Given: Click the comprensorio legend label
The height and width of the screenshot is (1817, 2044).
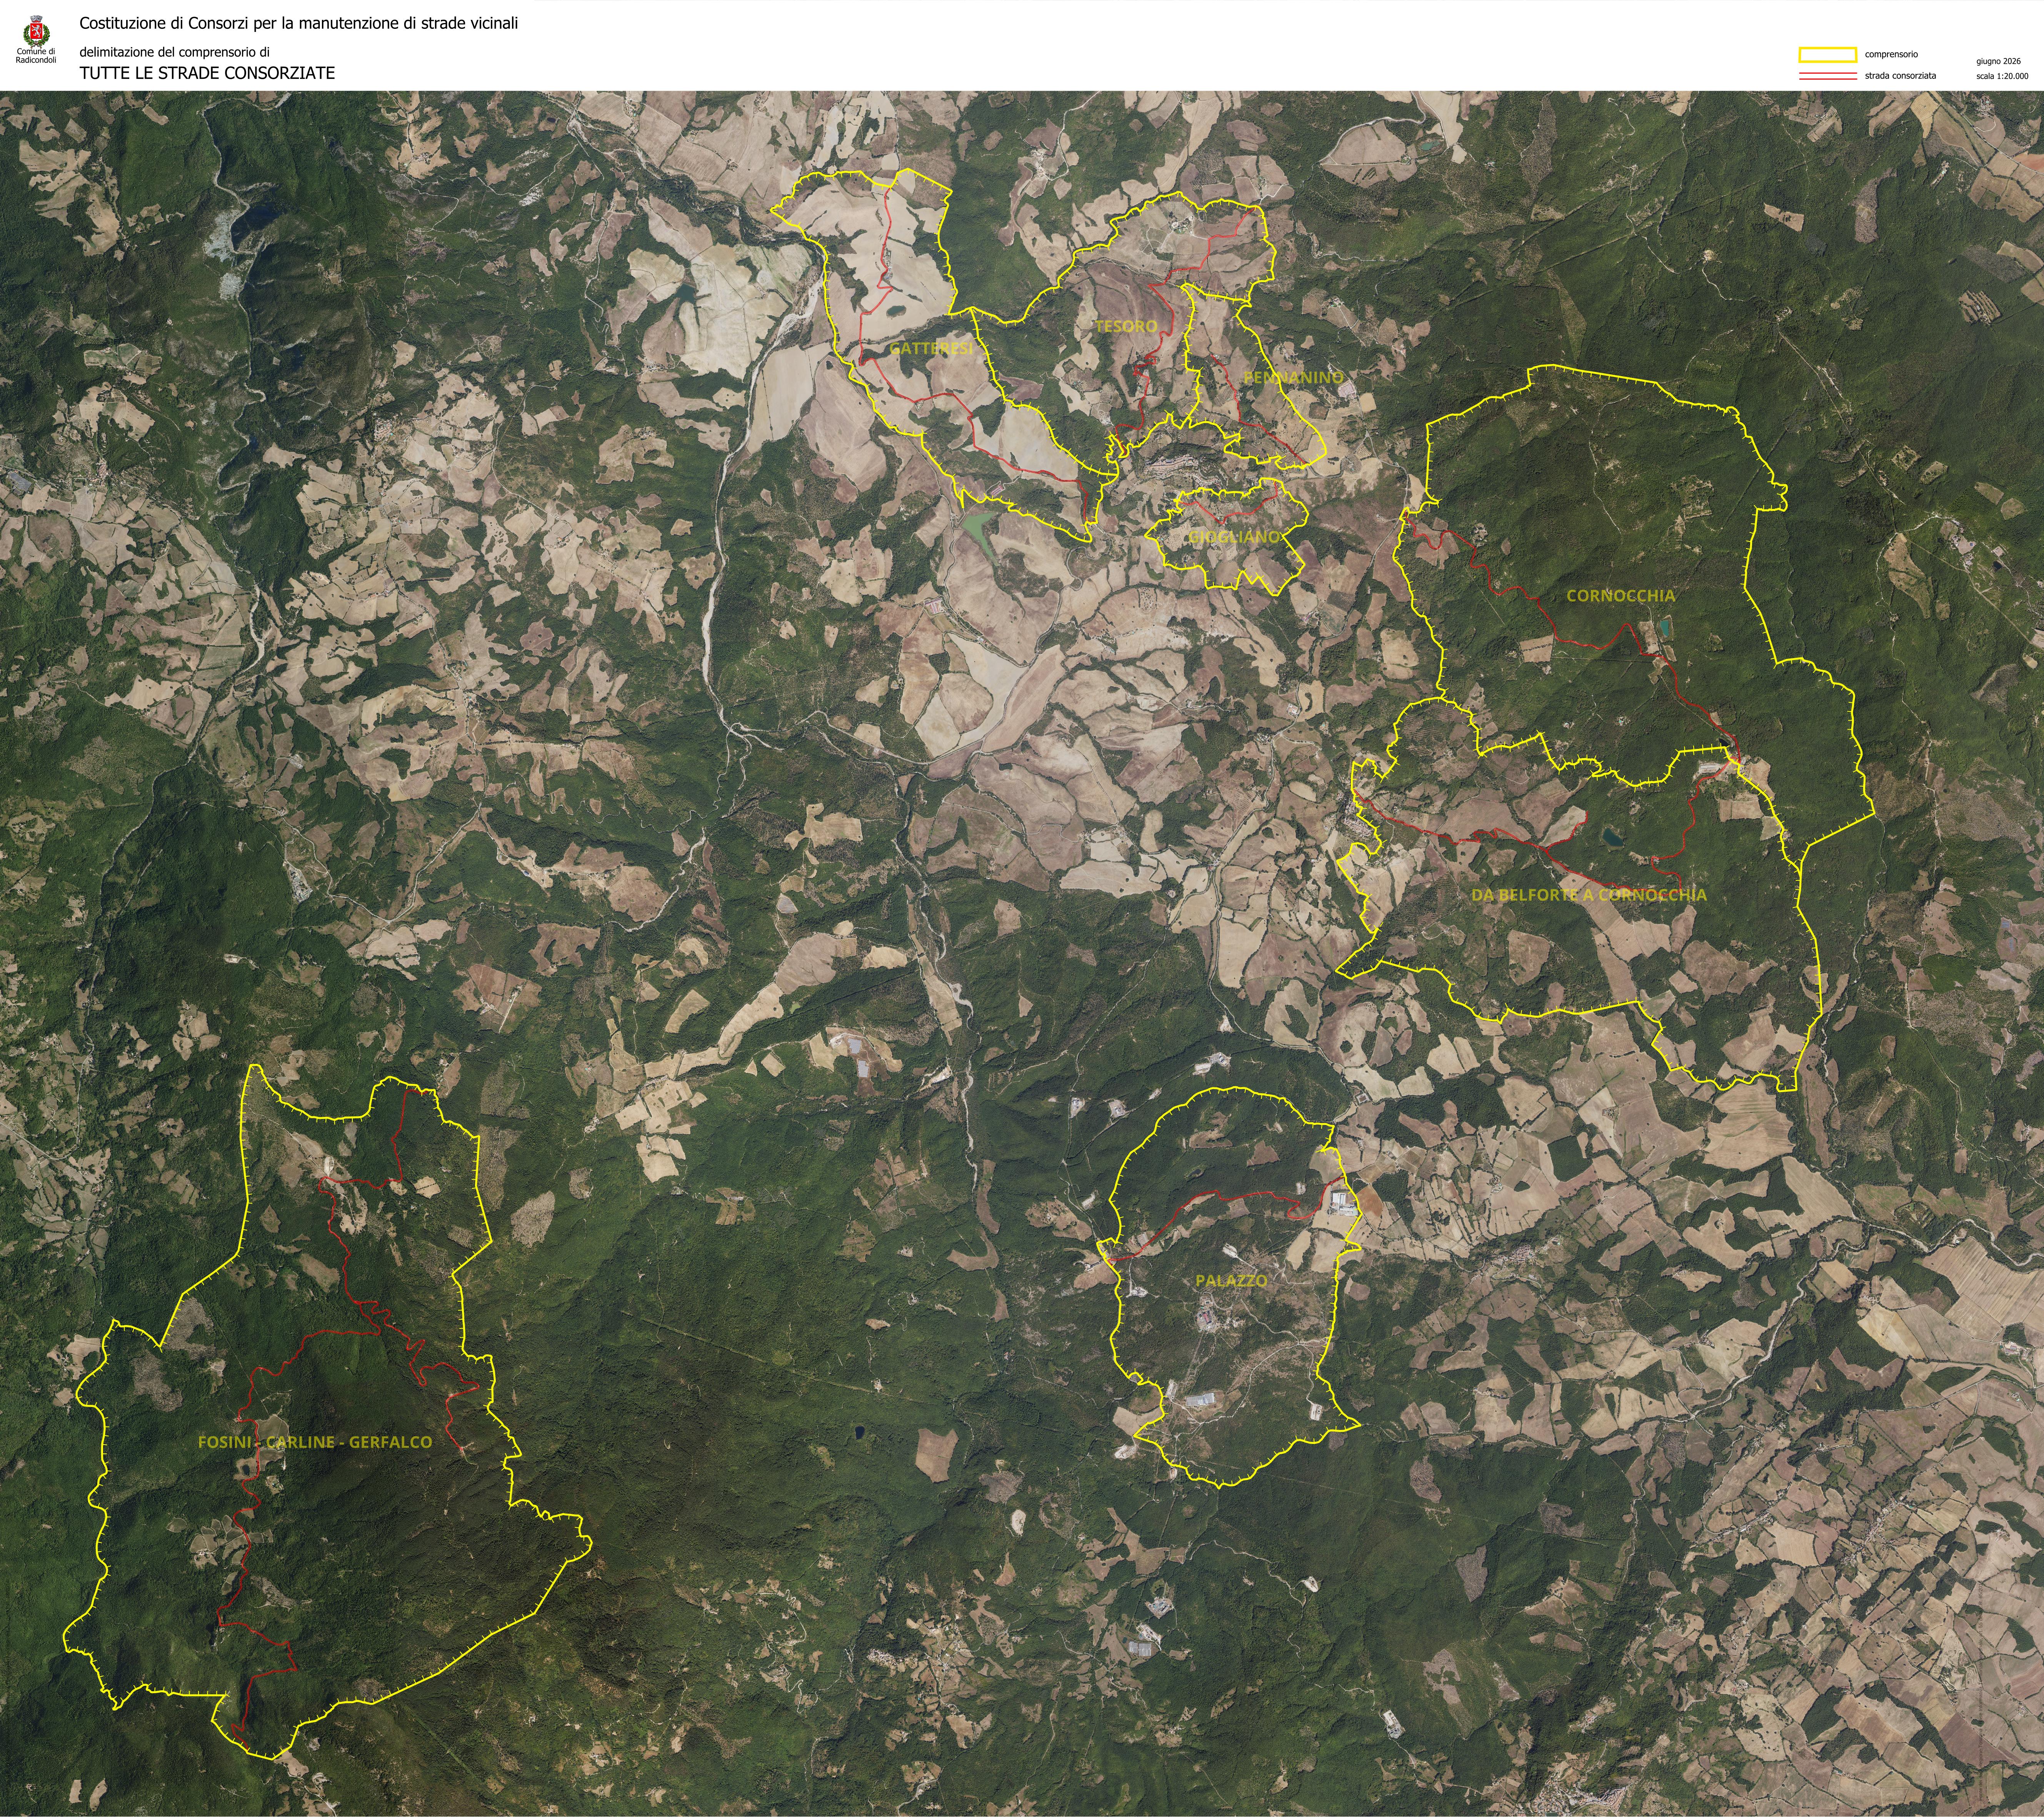Looking at the screenshot, I should (1891, 55).
